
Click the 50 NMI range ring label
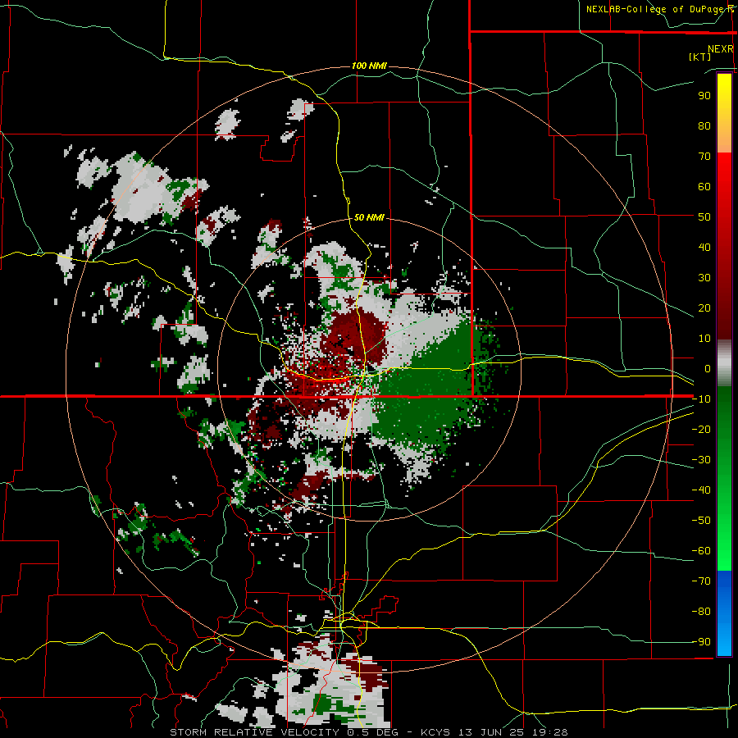(x=369, y=217)
